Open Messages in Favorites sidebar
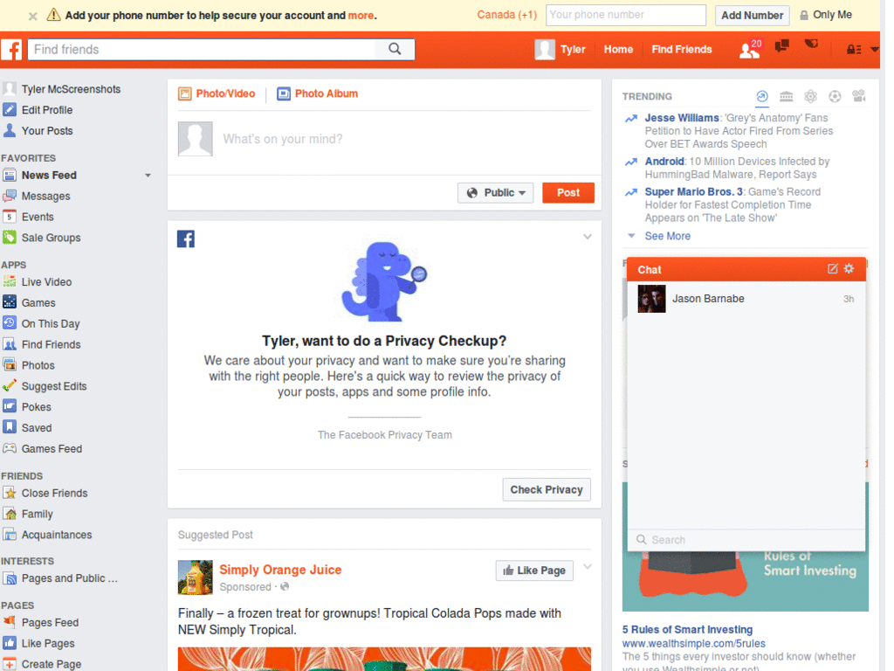The height and width of the screenshot is (671, 894). pyautogui.click(x=45, y=197)
